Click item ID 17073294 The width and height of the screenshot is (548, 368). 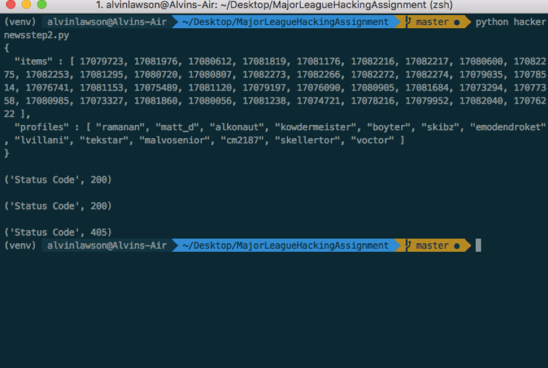click(481, 87)
